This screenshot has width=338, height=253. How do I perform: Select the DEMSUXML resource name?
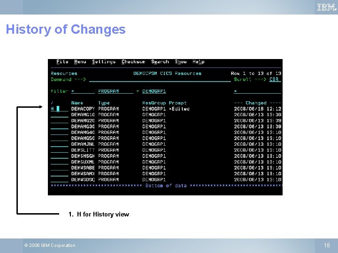pyautogui.click(x=83, y=162)
